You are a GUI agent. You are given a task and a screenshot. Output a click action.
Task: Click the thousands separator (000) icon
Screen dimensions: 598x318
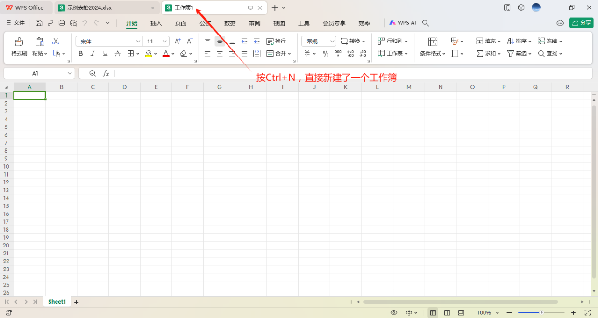click(x=338, y=54)
